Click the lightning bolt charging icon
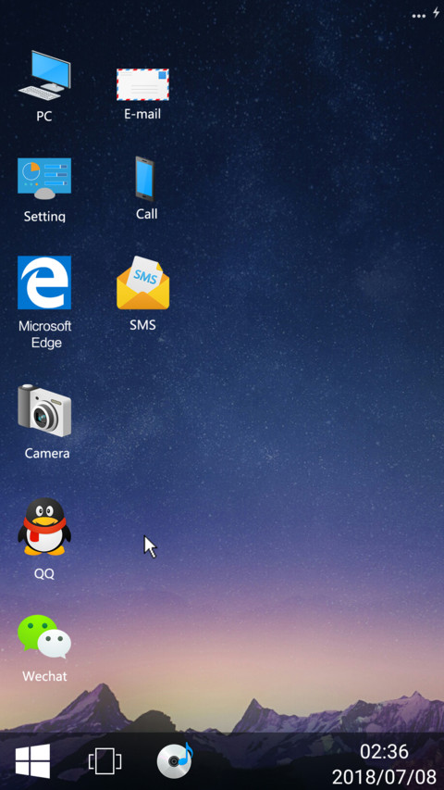 click(x=436, y=13)
